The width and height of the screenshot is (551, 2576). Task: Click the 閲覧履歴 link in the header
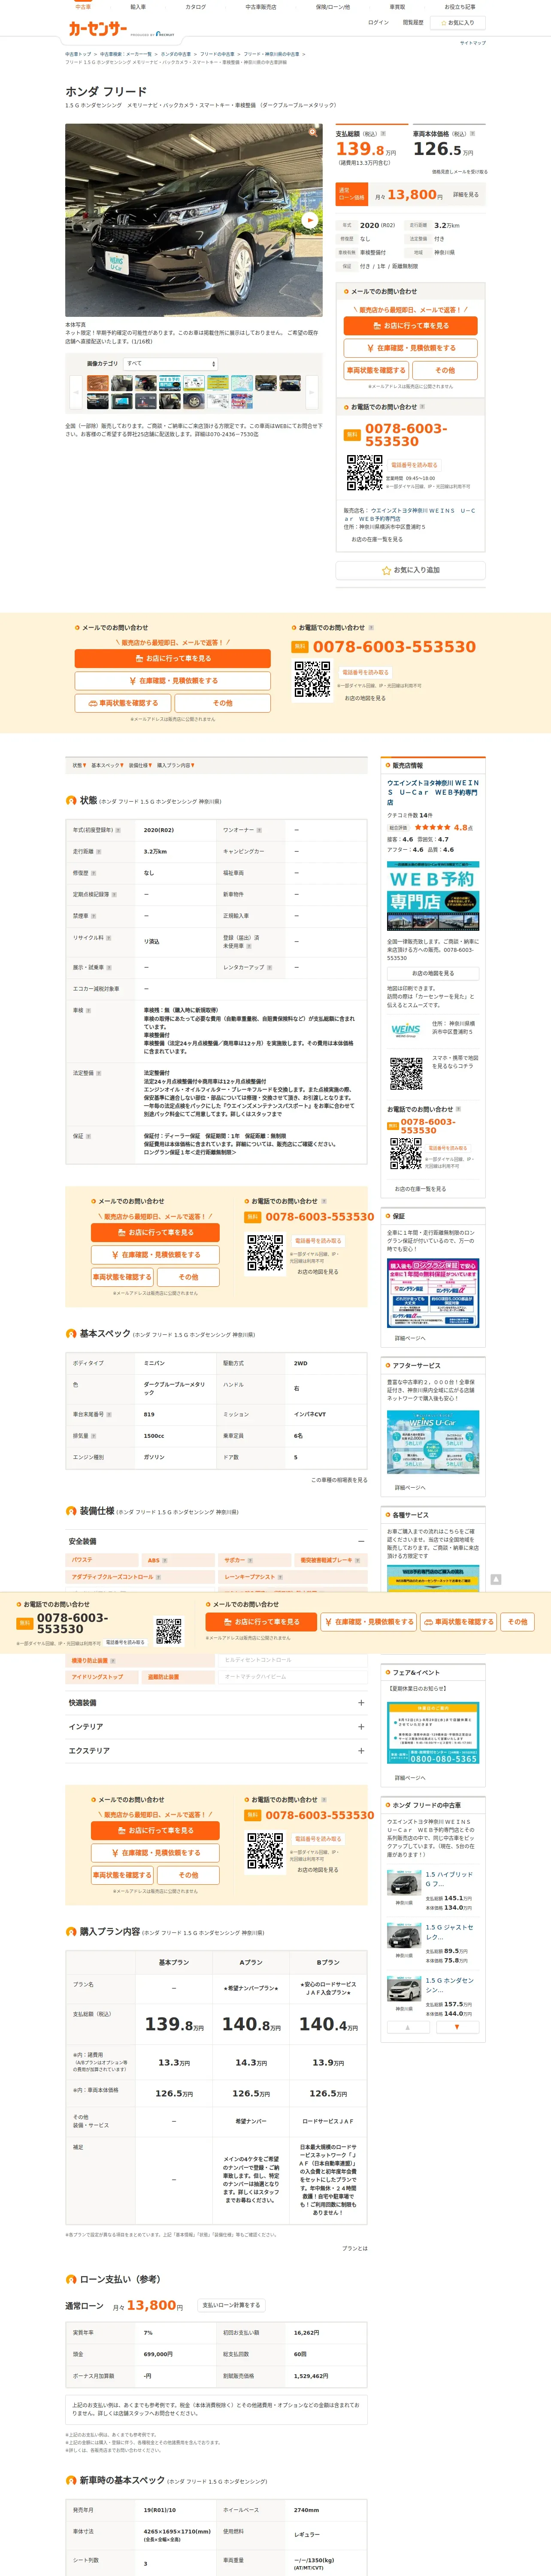(413, 22)
